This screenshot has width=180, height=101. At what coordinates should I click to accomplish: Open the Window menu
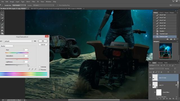(48, 2)
